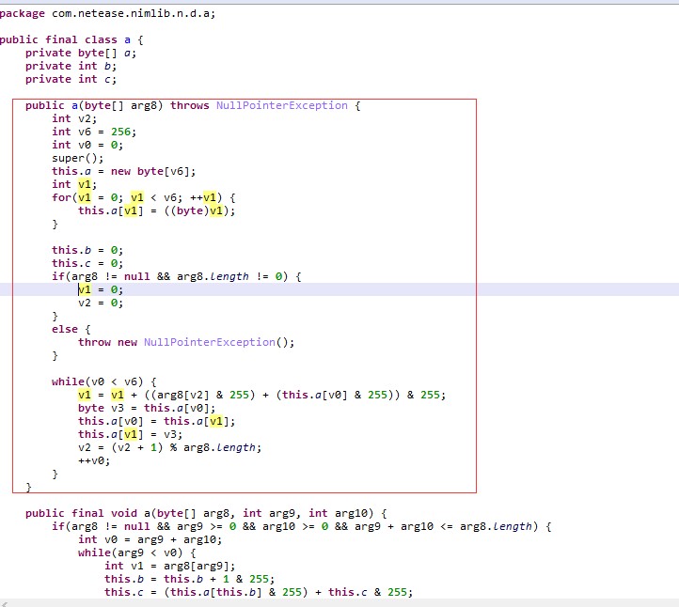The height and width of the screenshot is (607, 679).
Task: Select the 'private byte[] a;' field line
Action: tap(81, 54)
